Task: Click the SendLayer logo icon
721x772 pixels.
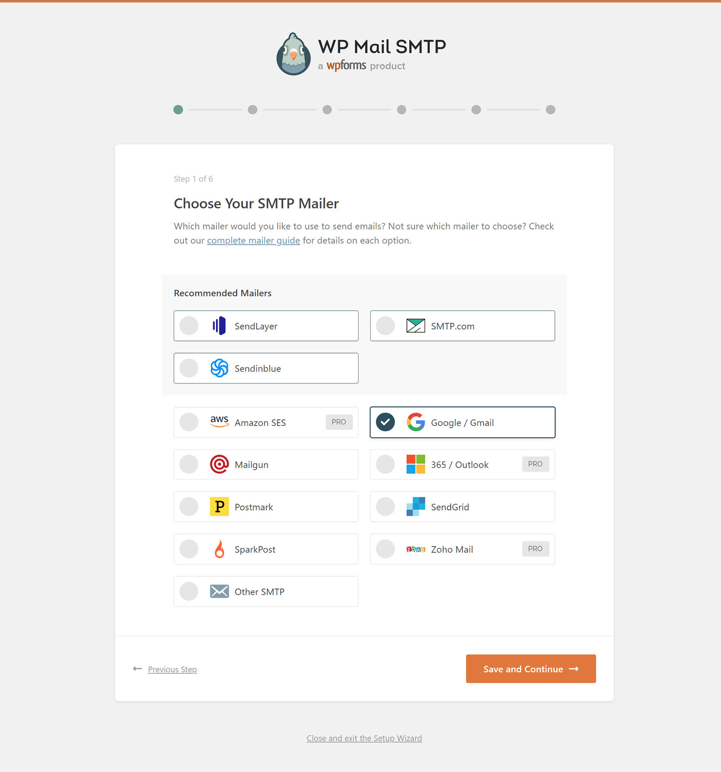Action: [219, 325]
